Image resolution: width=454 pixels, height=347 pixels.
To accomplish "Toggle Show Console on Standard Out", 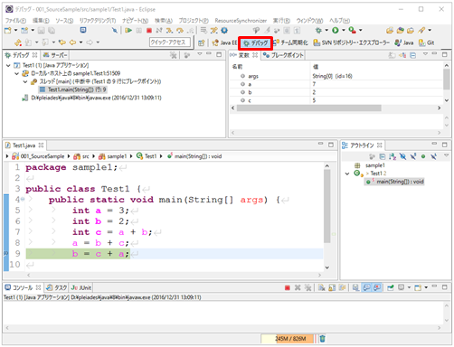I will (366, 288).
